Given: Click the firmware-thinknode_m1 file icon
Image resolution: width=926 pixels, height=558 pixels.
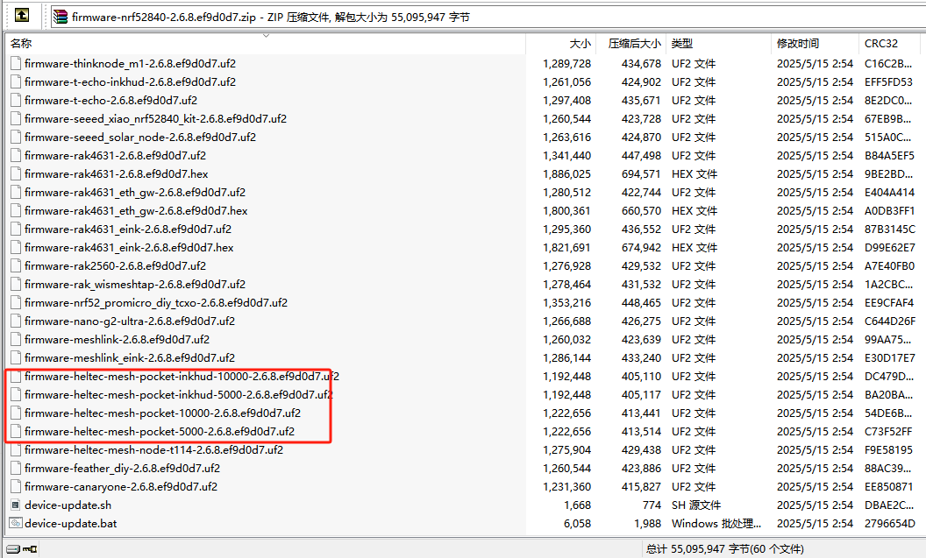Looking at the screenshot, I should 16,63.
